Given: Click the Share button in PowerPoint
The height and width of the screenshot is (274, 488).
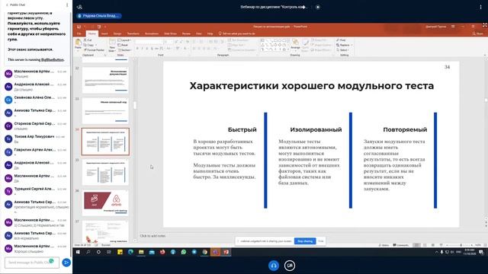Looking at the screenshot, I should click(478, 33).
